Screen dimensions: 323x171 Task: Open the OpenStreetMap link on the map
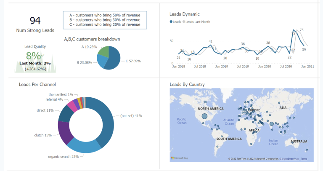289,159
